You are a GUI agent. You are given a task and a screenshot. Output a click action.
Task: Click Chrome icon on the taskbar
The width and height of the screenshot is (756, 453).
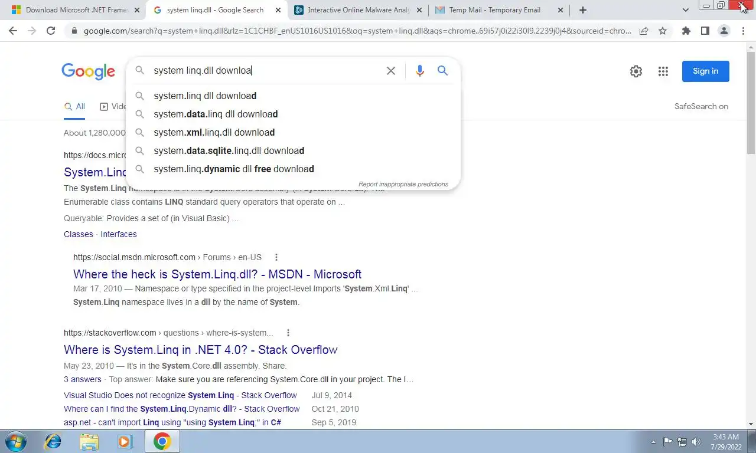(162, 441)
